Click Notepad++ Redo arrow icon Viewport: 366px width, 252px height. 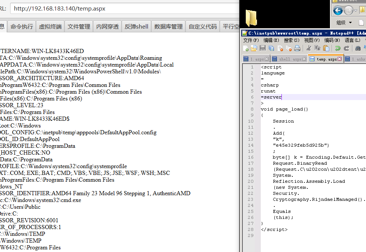[x=346, y=49]
